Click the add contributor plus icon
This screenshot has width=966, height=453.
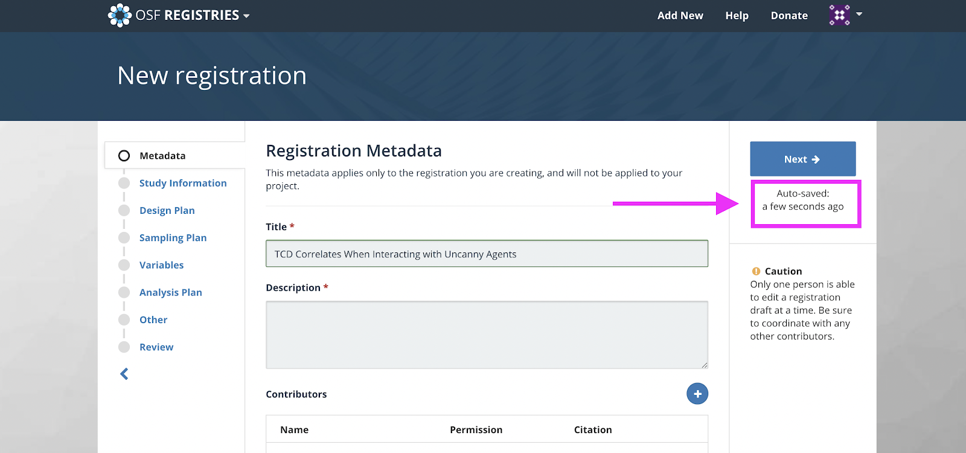click(x=697, y=394)
